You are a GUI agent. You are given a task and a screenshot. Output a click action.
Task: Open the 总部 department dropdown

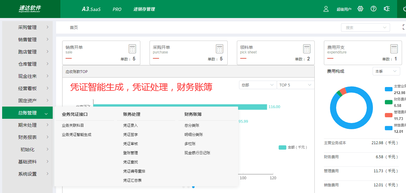point(258,85)
